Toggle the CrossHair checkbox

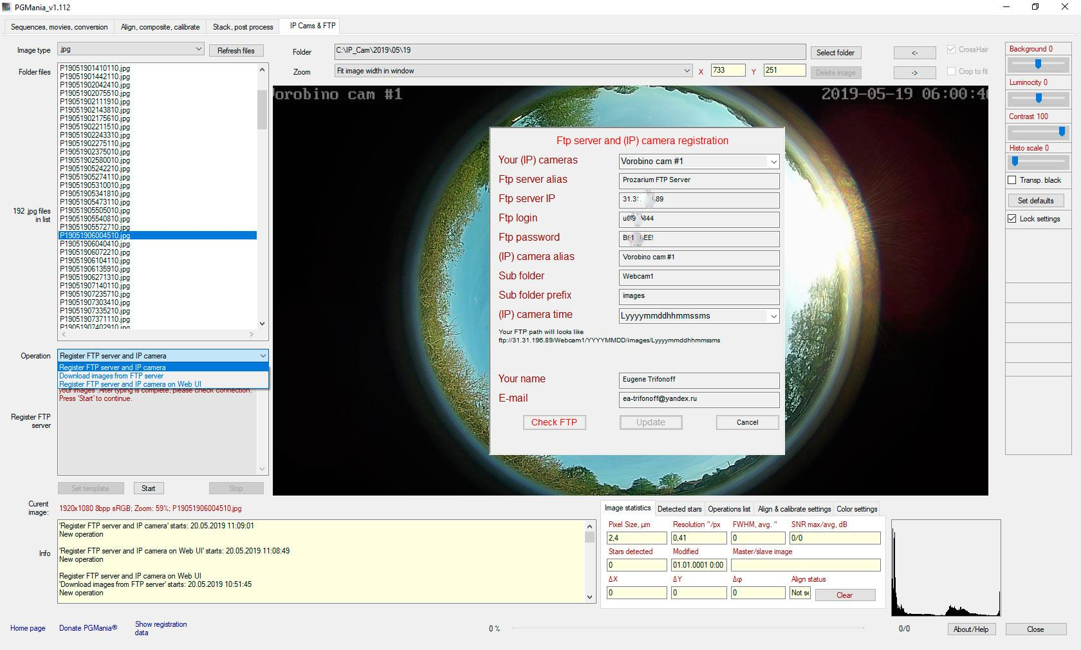pos(951,50)
